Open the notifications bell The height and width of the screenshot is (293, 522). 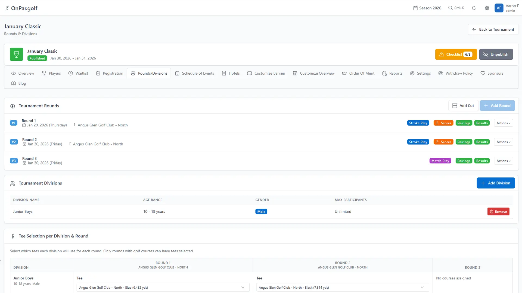point(474,8)
